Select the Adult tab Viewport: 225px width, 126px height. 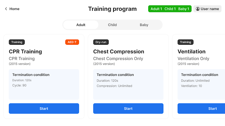[x=81, y=25]
